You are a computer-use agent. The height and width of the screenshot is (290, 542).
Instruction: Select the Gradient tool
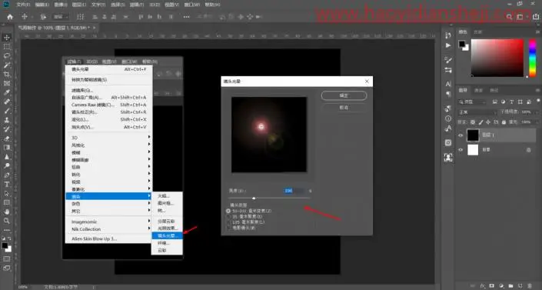[x=7, y=148]
